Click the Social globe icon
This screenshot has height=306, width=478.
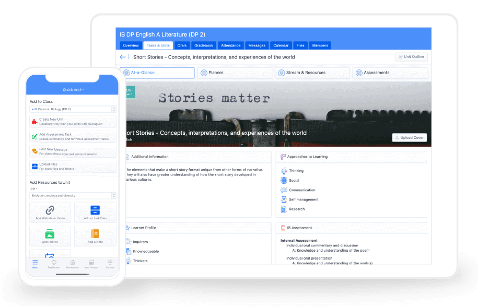(284, 181)
